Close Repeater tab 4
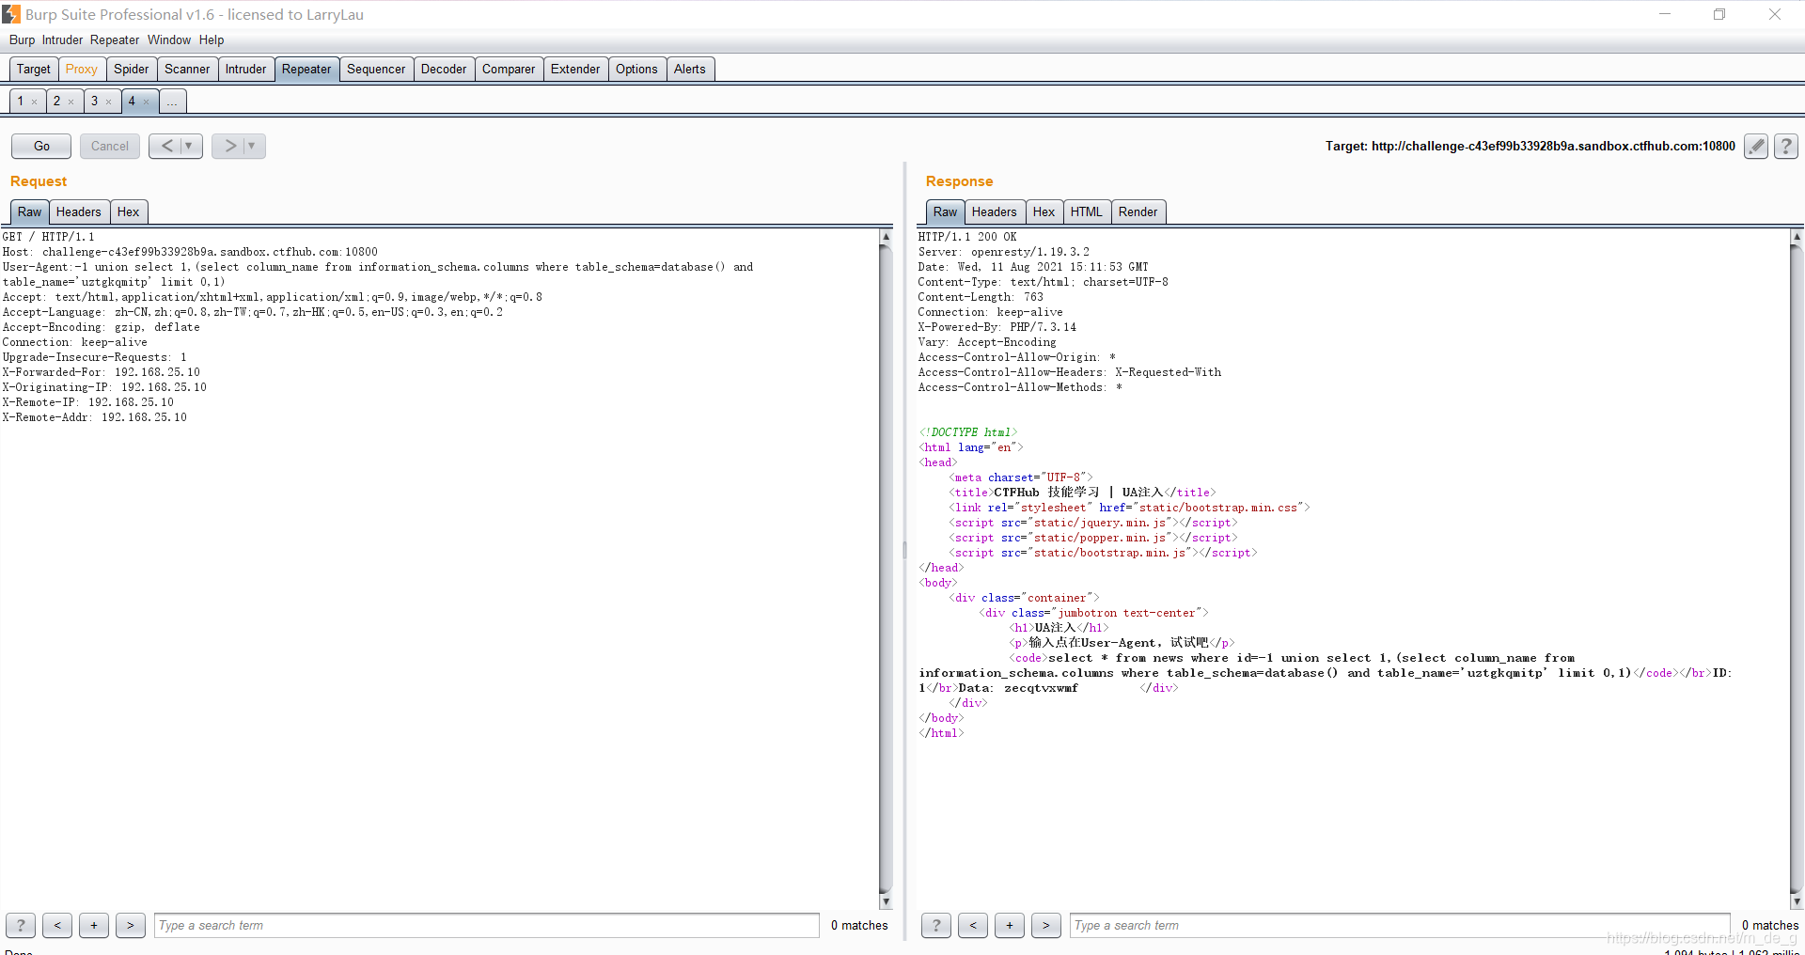Viewport: 1805px width, 955px height. [x=146, y=102]
